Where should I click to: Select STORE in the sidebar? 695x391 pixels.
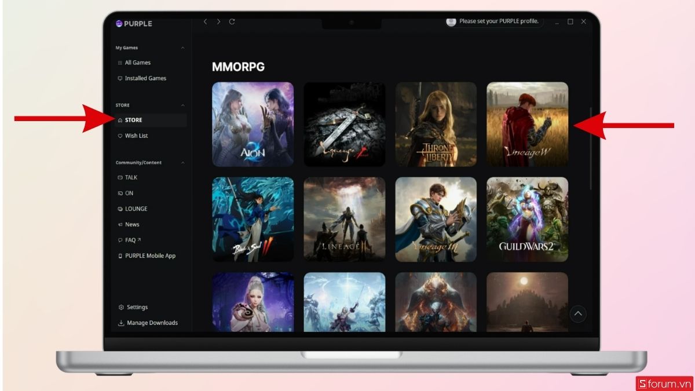(x=151, y=120)
